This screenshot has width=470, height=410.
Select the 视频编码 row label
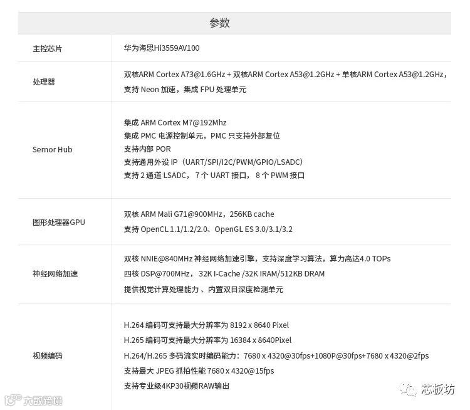[x=48, y=356]
